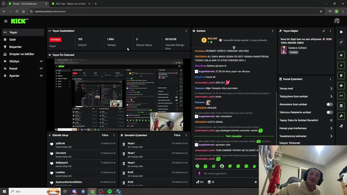
Task: Click the Ara taskbar search box
Action: [35, 191]
